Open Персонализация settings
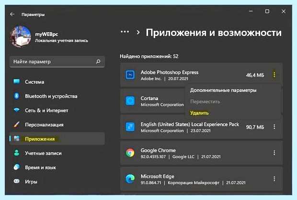The width and height of the screenshot is (297, 200). tap(57, 125)
